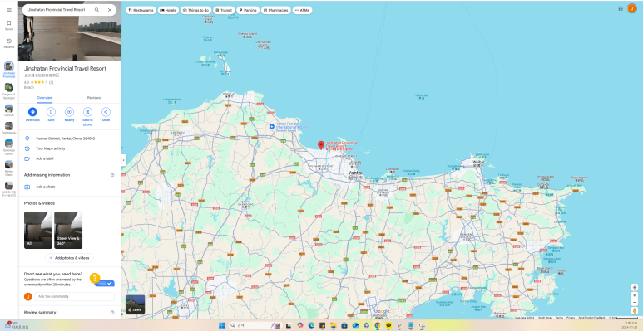Open the Google apps grid
This screenshot has width=643, height=331.
[621, 8]
